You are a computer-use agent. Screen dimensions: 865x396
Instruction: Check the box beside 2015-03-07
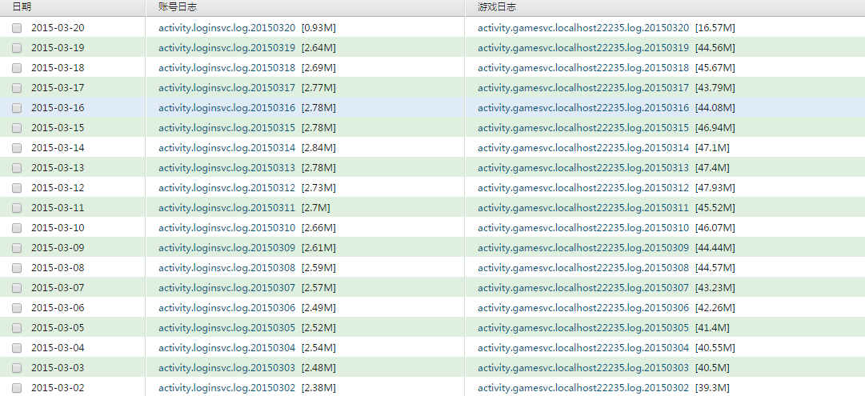tap(17, 288)
